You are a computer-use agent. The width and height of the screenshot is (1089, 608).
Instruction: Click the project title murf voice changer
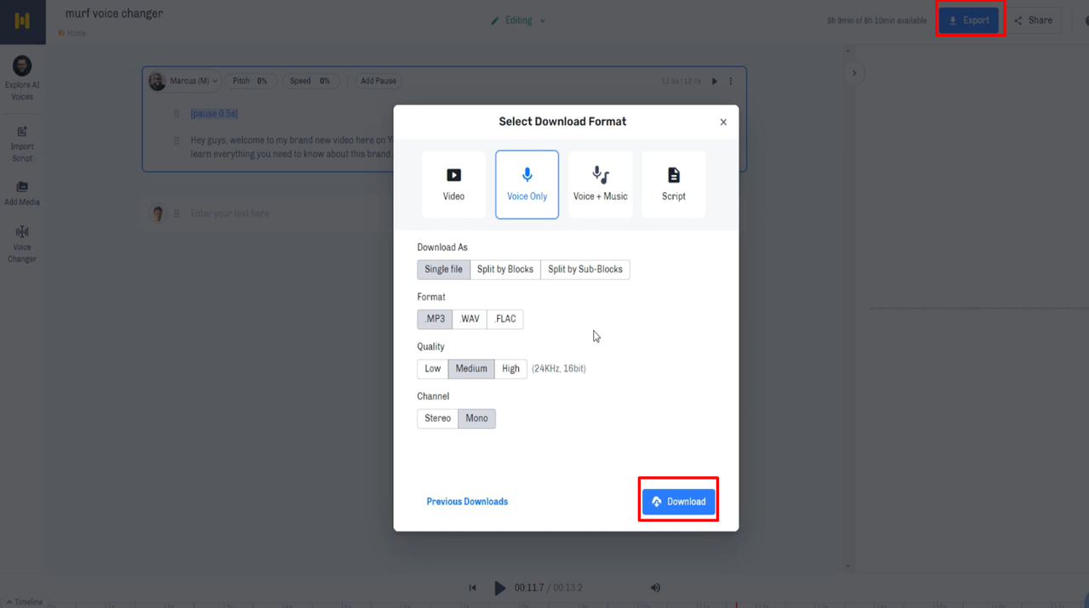click(114, 14)
